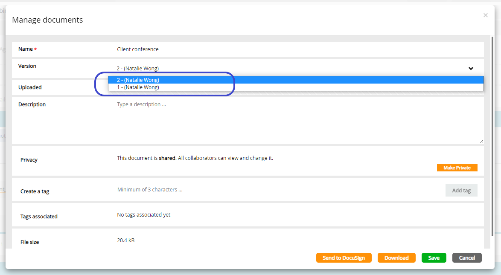Click the Tags associated row

click(x=39, y=216)
